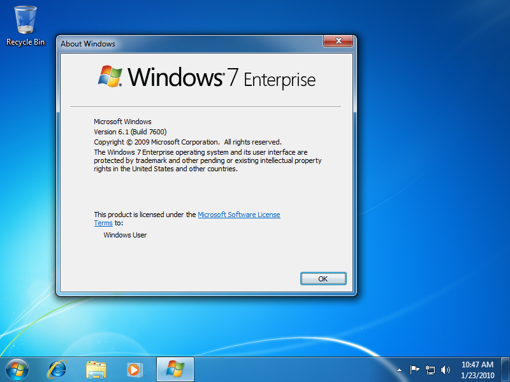The image size is (510, 382).
Task: Click the Version 6.1 (Build 7600) text
Action: pos(130,132)
